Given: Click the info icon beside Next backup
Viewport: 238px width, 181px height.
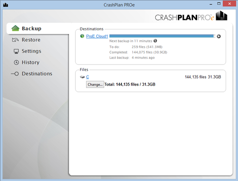Looking at the screenshot, I should coord(155,41).
